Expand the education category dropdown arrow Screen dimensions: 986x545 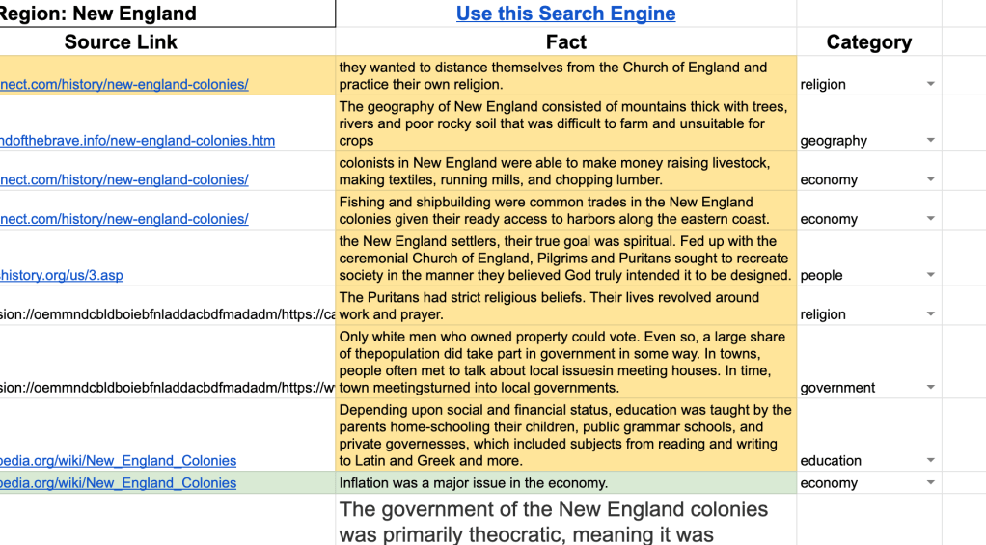[x=930, y=461]
